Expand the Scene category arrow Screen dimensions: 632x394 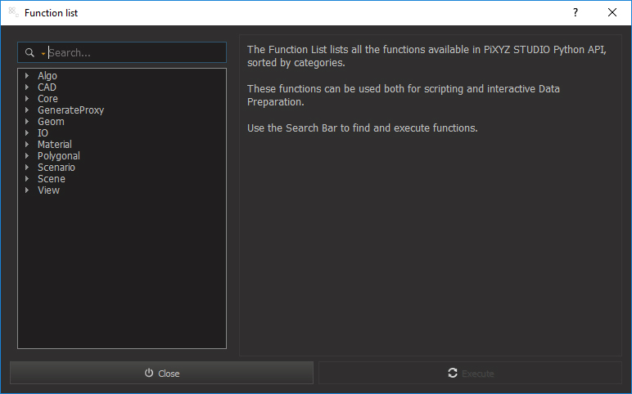[x=27, y=179]
